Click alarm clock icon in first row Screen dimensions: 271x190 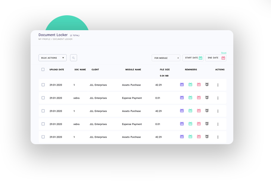click(207, 85)
